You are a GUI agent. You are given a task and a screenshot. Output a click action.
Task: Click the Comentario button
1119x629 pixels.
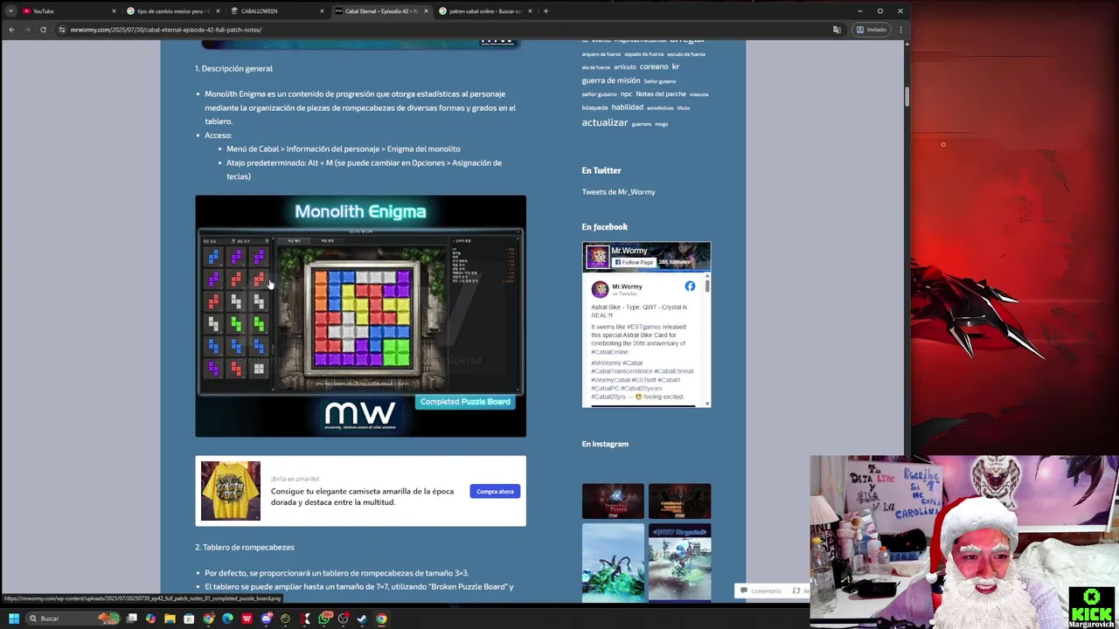tap(761, 591)
